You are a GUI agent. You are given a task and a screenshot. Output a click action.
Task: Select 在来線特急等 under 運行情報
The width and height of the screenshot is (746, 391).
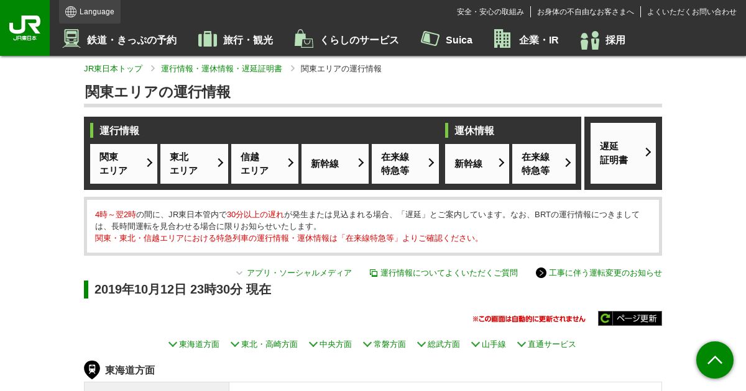pos(405,164)
